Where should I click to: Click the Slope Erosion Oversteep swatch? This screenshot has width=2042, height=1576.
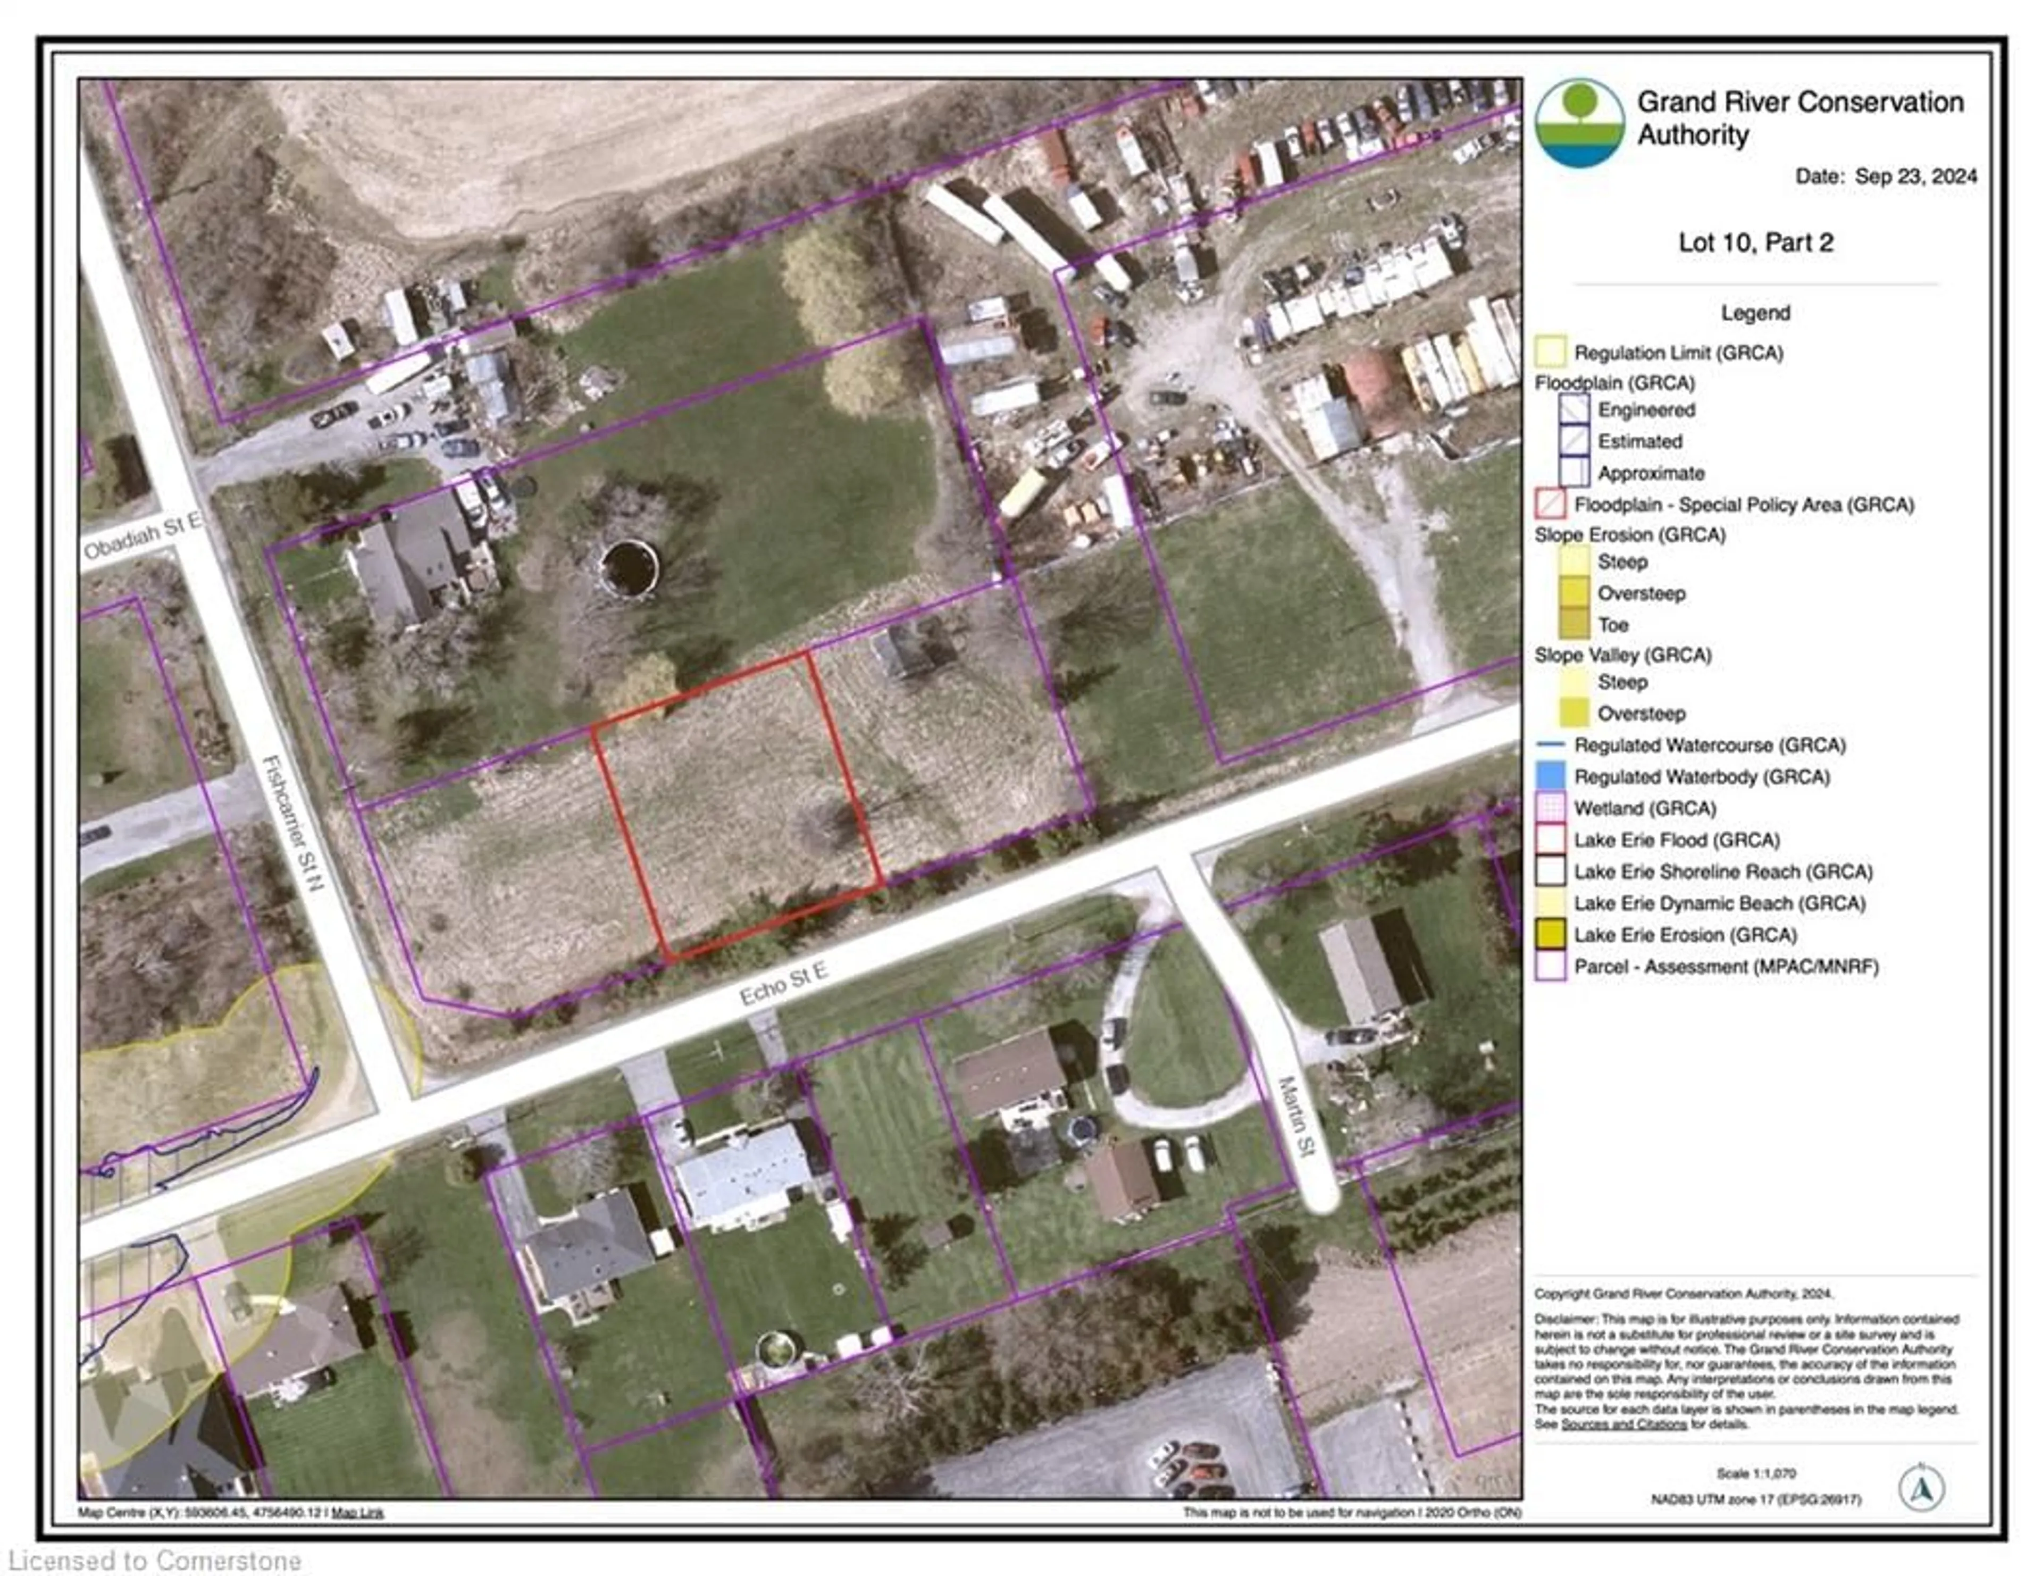1574,593
